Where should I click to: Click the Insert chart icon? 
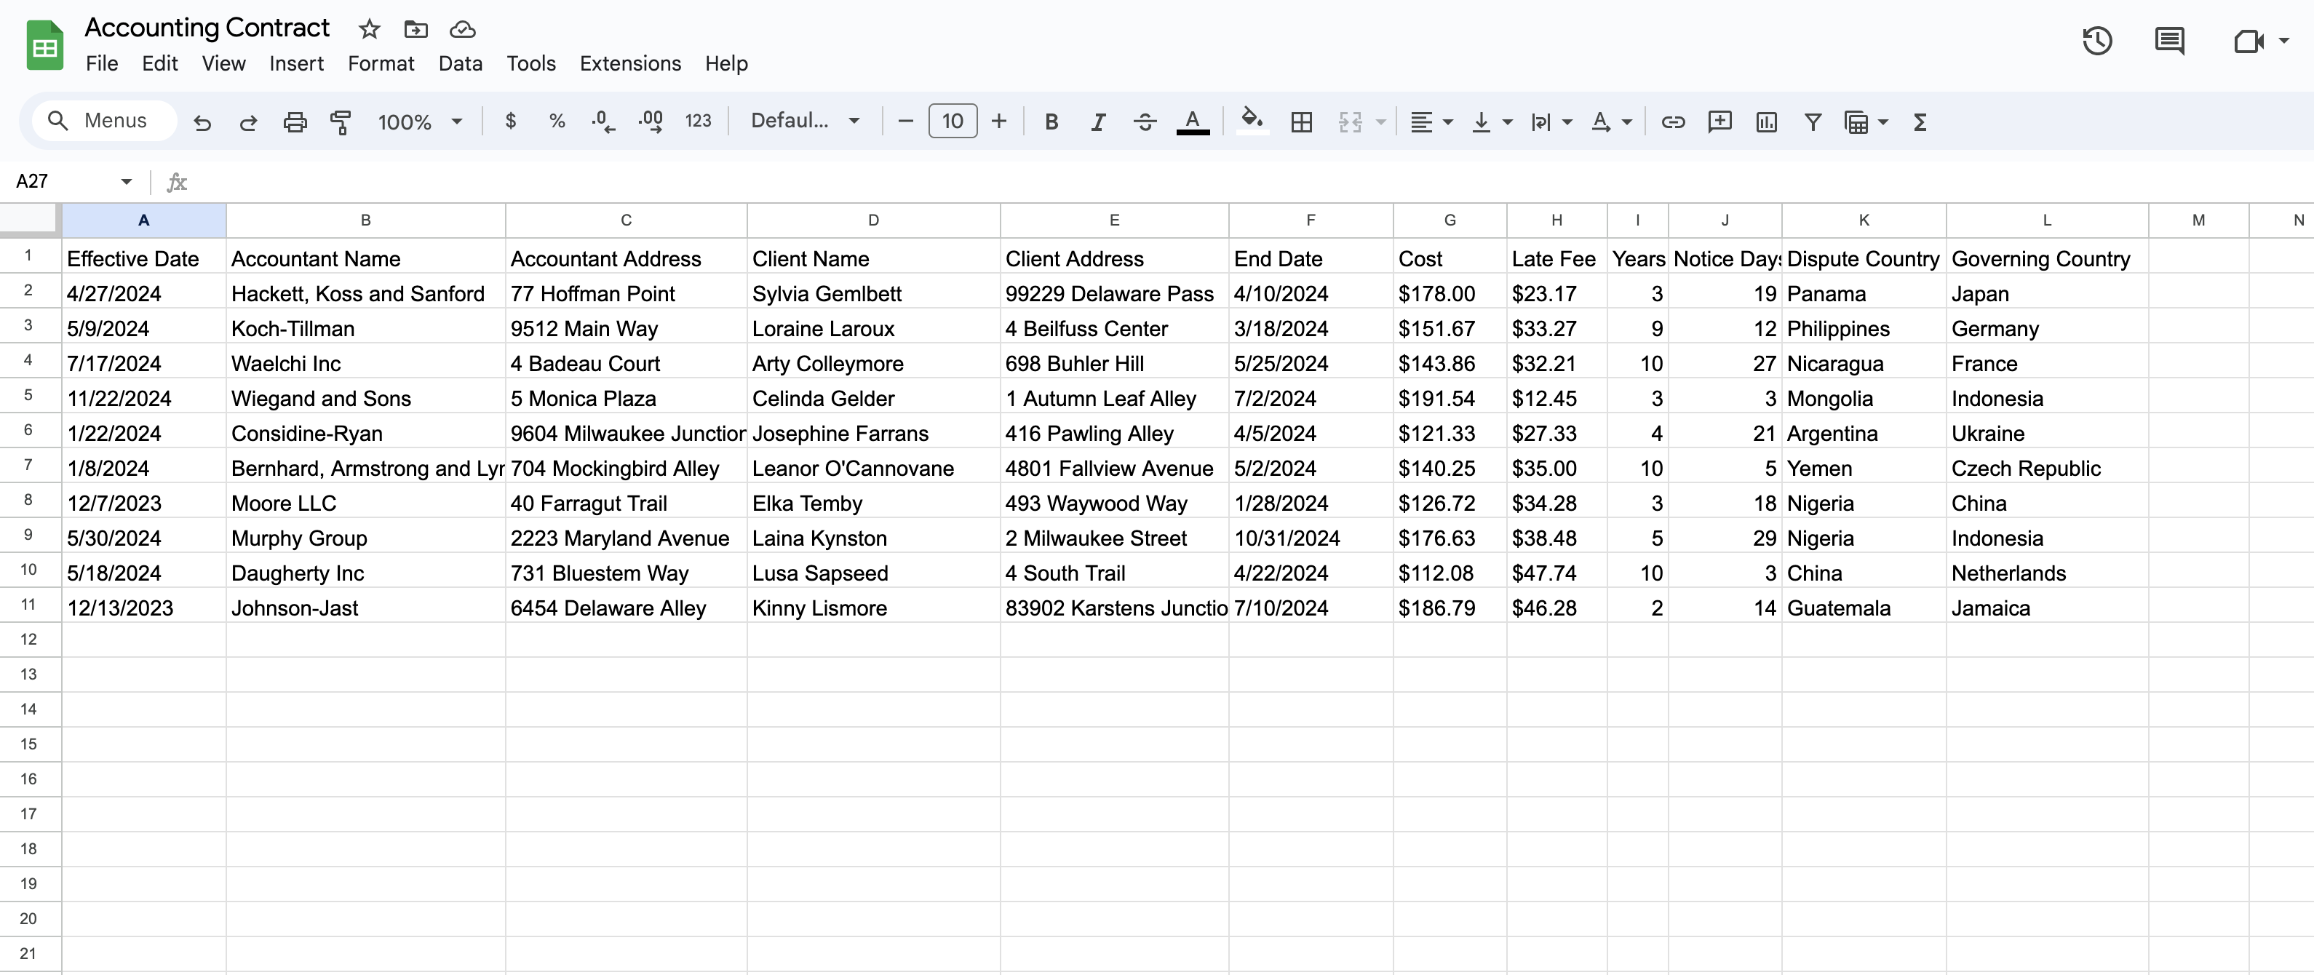[1766, 122]
